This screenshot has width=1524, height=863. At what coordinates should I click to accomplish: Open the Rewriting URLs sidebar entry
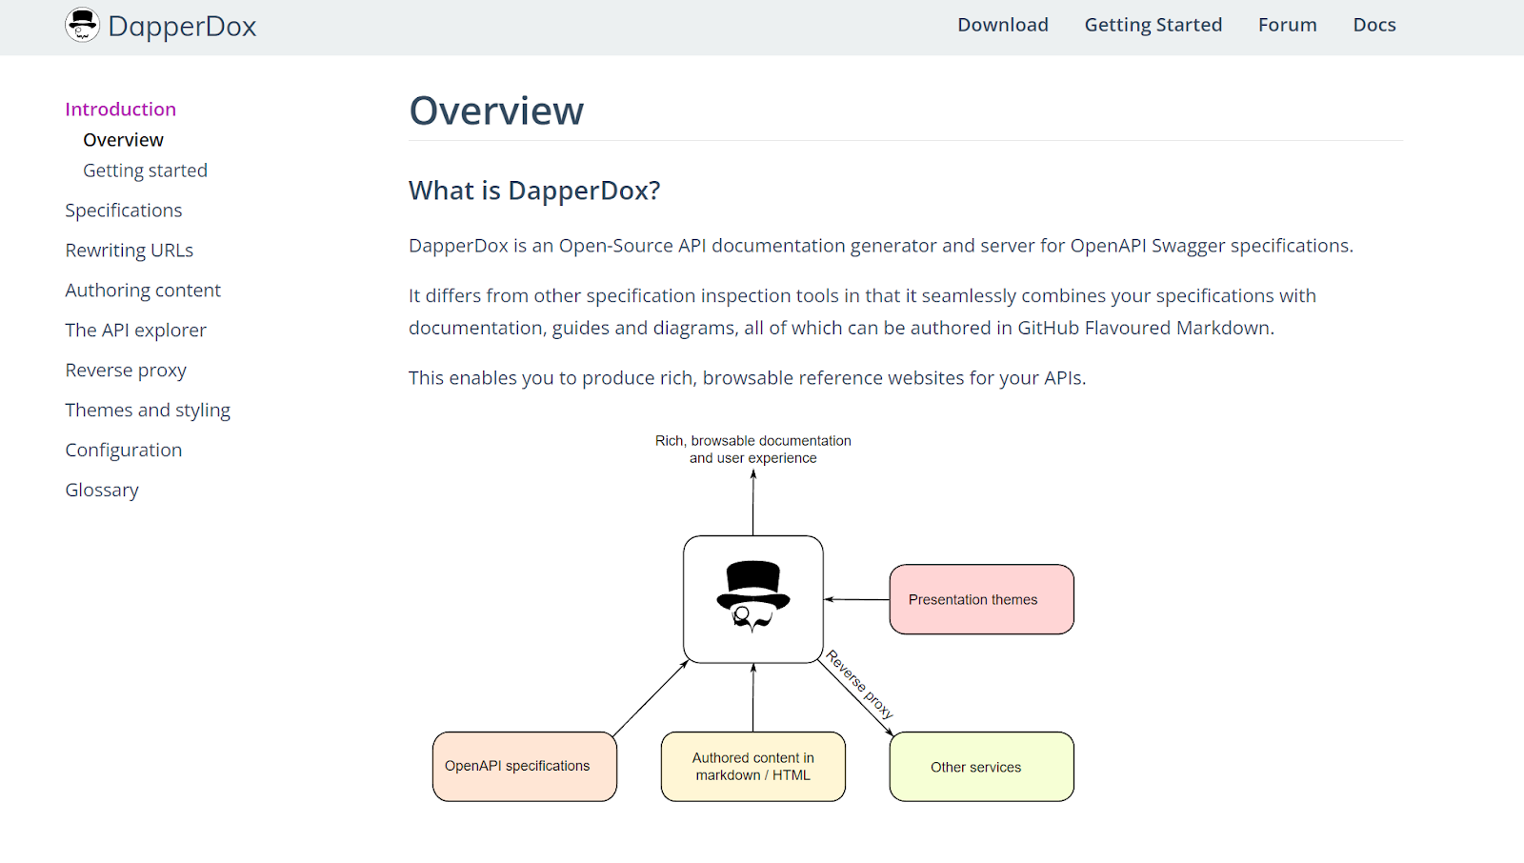129,250
